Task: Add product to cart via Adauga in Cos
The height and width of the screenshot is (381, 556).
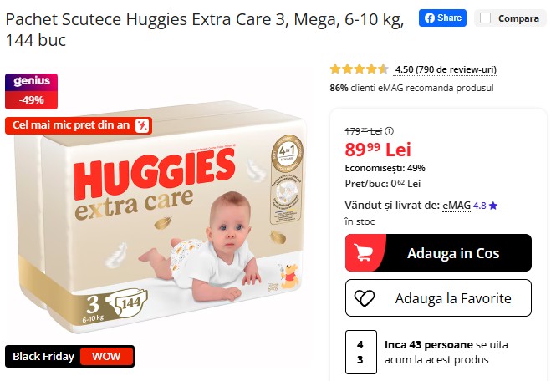Action: click(x=438, y=252)
